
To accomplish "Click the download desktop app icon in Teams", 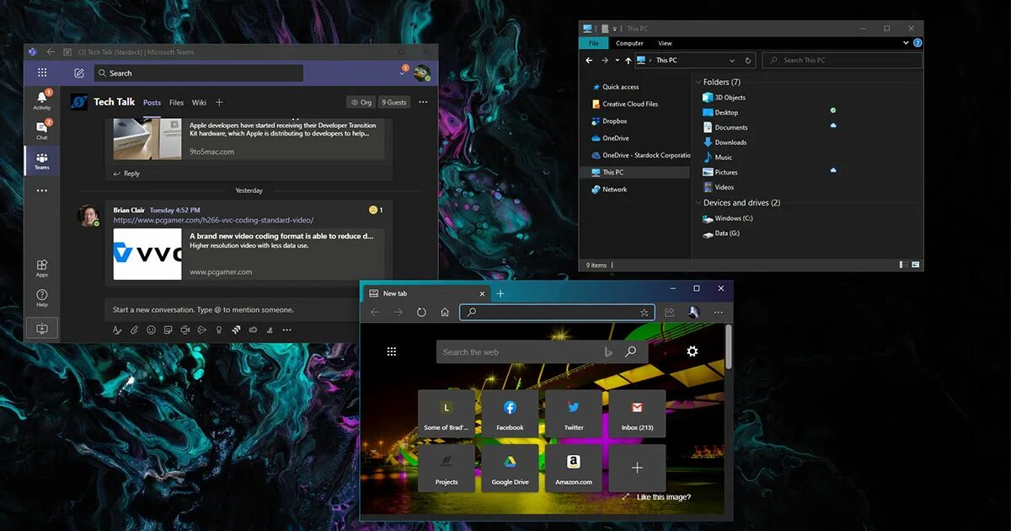I will 42,328.
